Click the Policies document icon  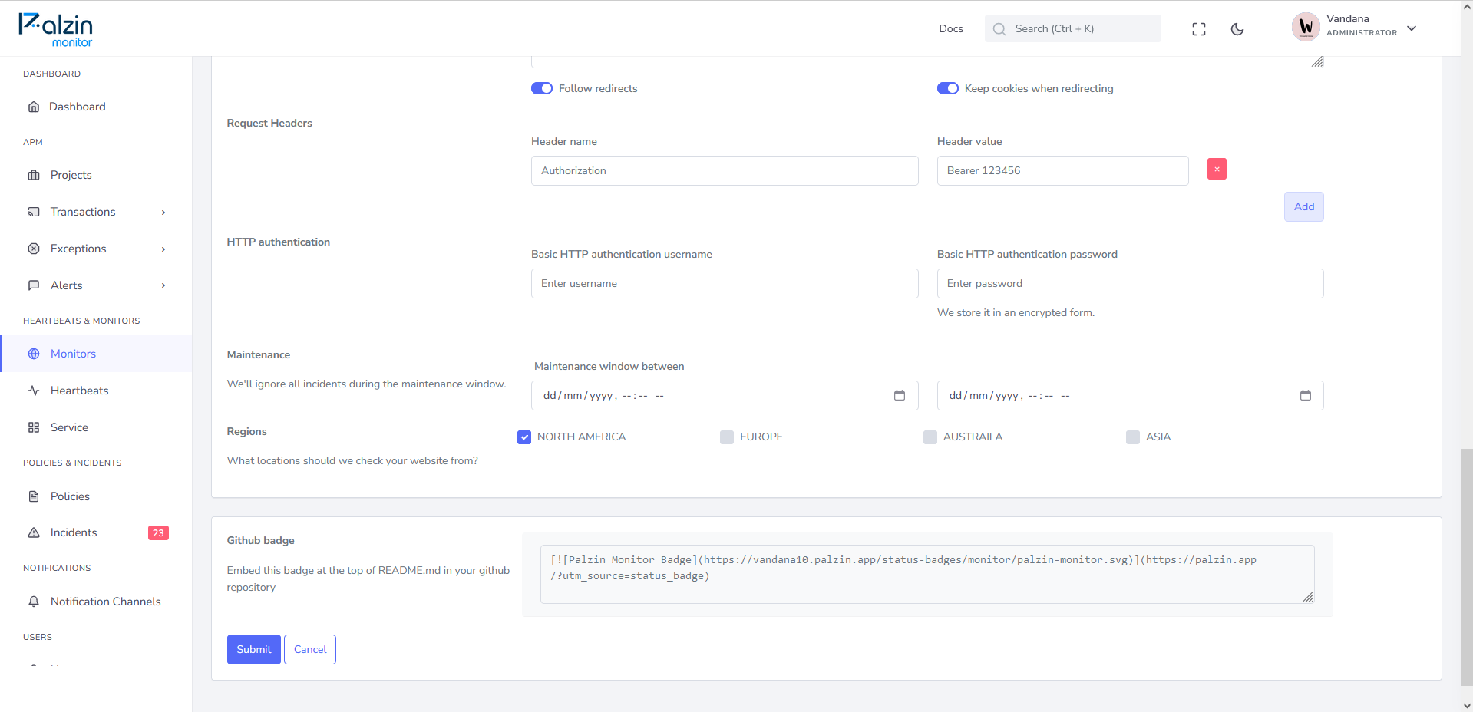34,496
